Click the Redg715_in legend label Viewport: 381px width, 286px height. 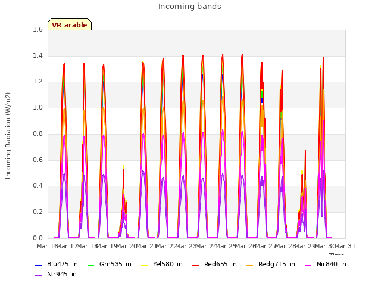click(x=276, y=264)
